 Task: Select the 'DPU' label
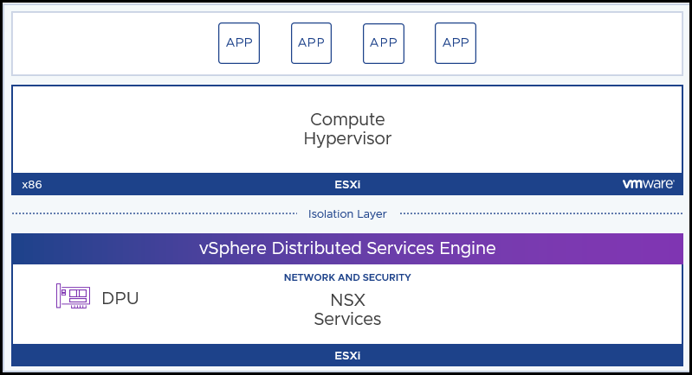120,298
